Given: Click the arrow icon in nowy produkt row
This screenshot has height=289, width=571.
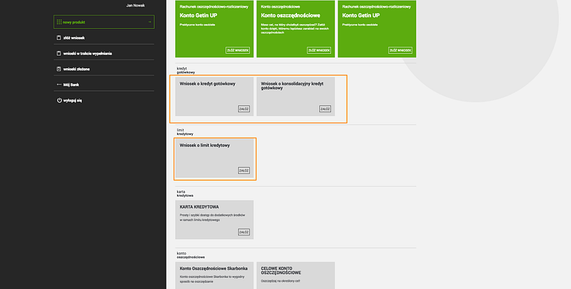Looking at the screenshot, I should 149,22.
